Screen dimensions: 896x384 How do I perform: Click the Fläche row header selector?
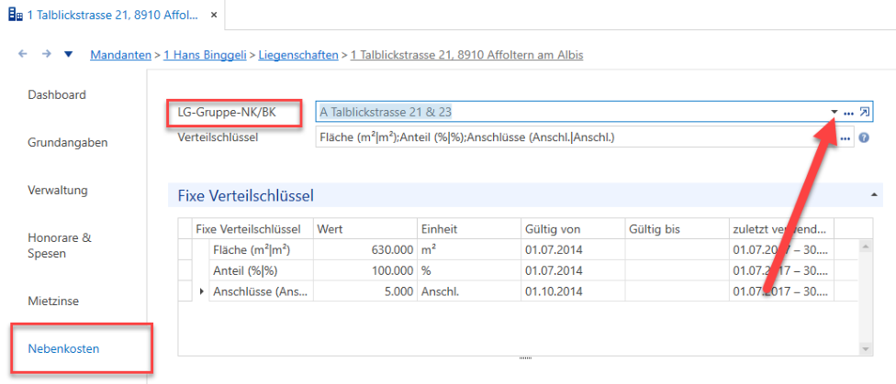pyautogui.click(x=185, y=250)
